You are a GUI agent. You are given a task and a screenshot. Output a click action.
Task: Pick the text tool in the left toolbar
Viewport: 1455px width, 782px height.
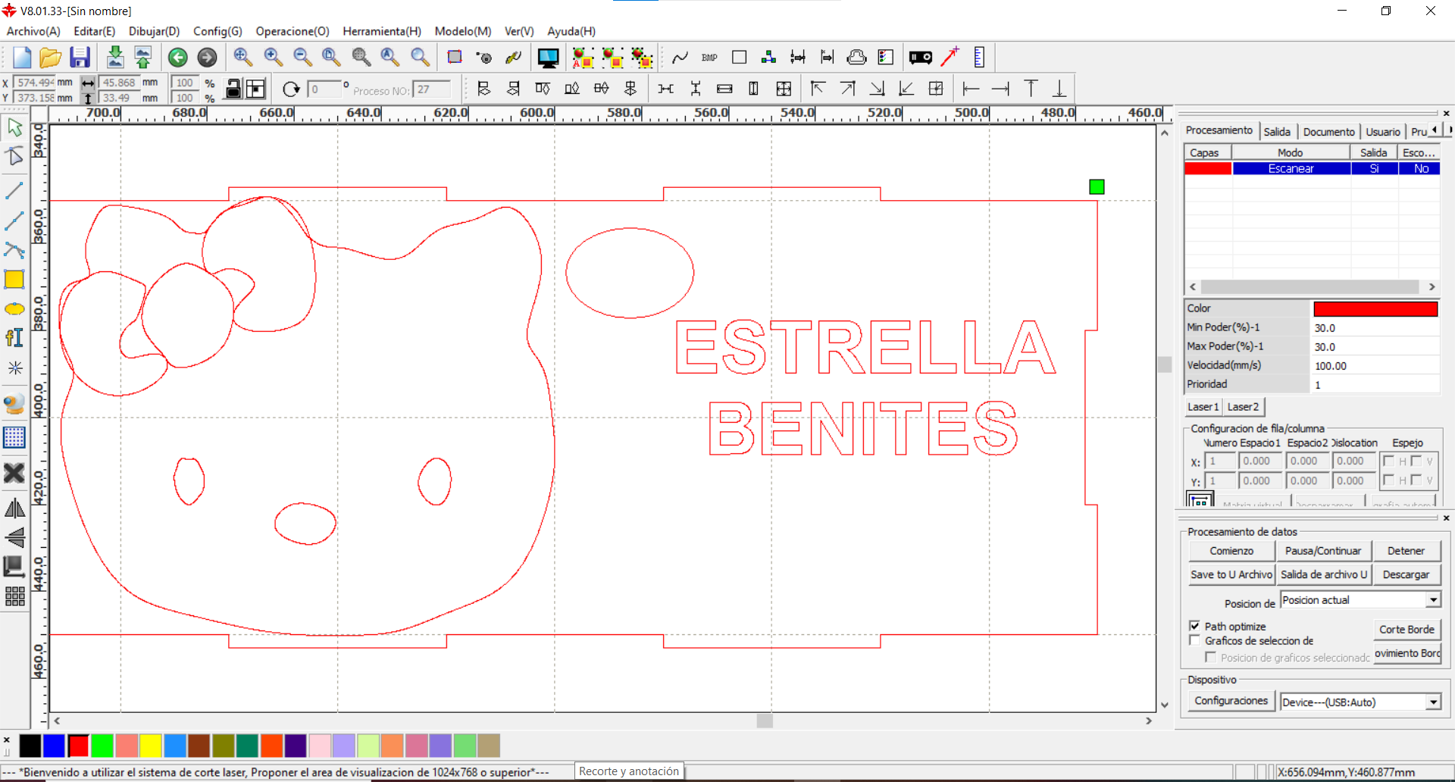(14, 338)
